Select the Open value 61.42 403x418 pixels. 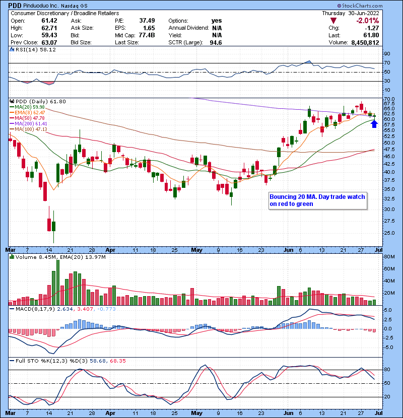[49, 21]
